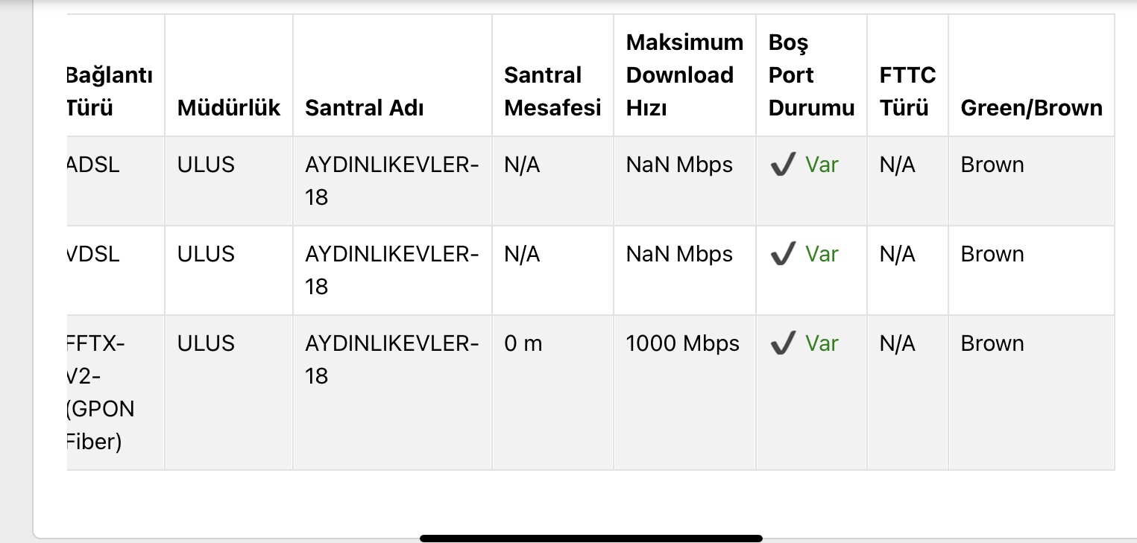
Task: Select the "1000 Mbps" download speed cell
Action: pos(682,343)
